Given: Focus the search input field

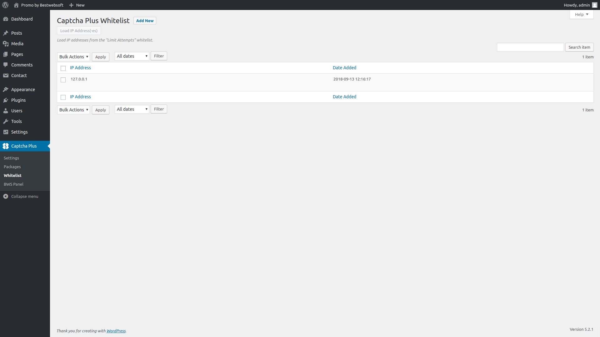Looking at the screenshot, I should coord(530,47).
